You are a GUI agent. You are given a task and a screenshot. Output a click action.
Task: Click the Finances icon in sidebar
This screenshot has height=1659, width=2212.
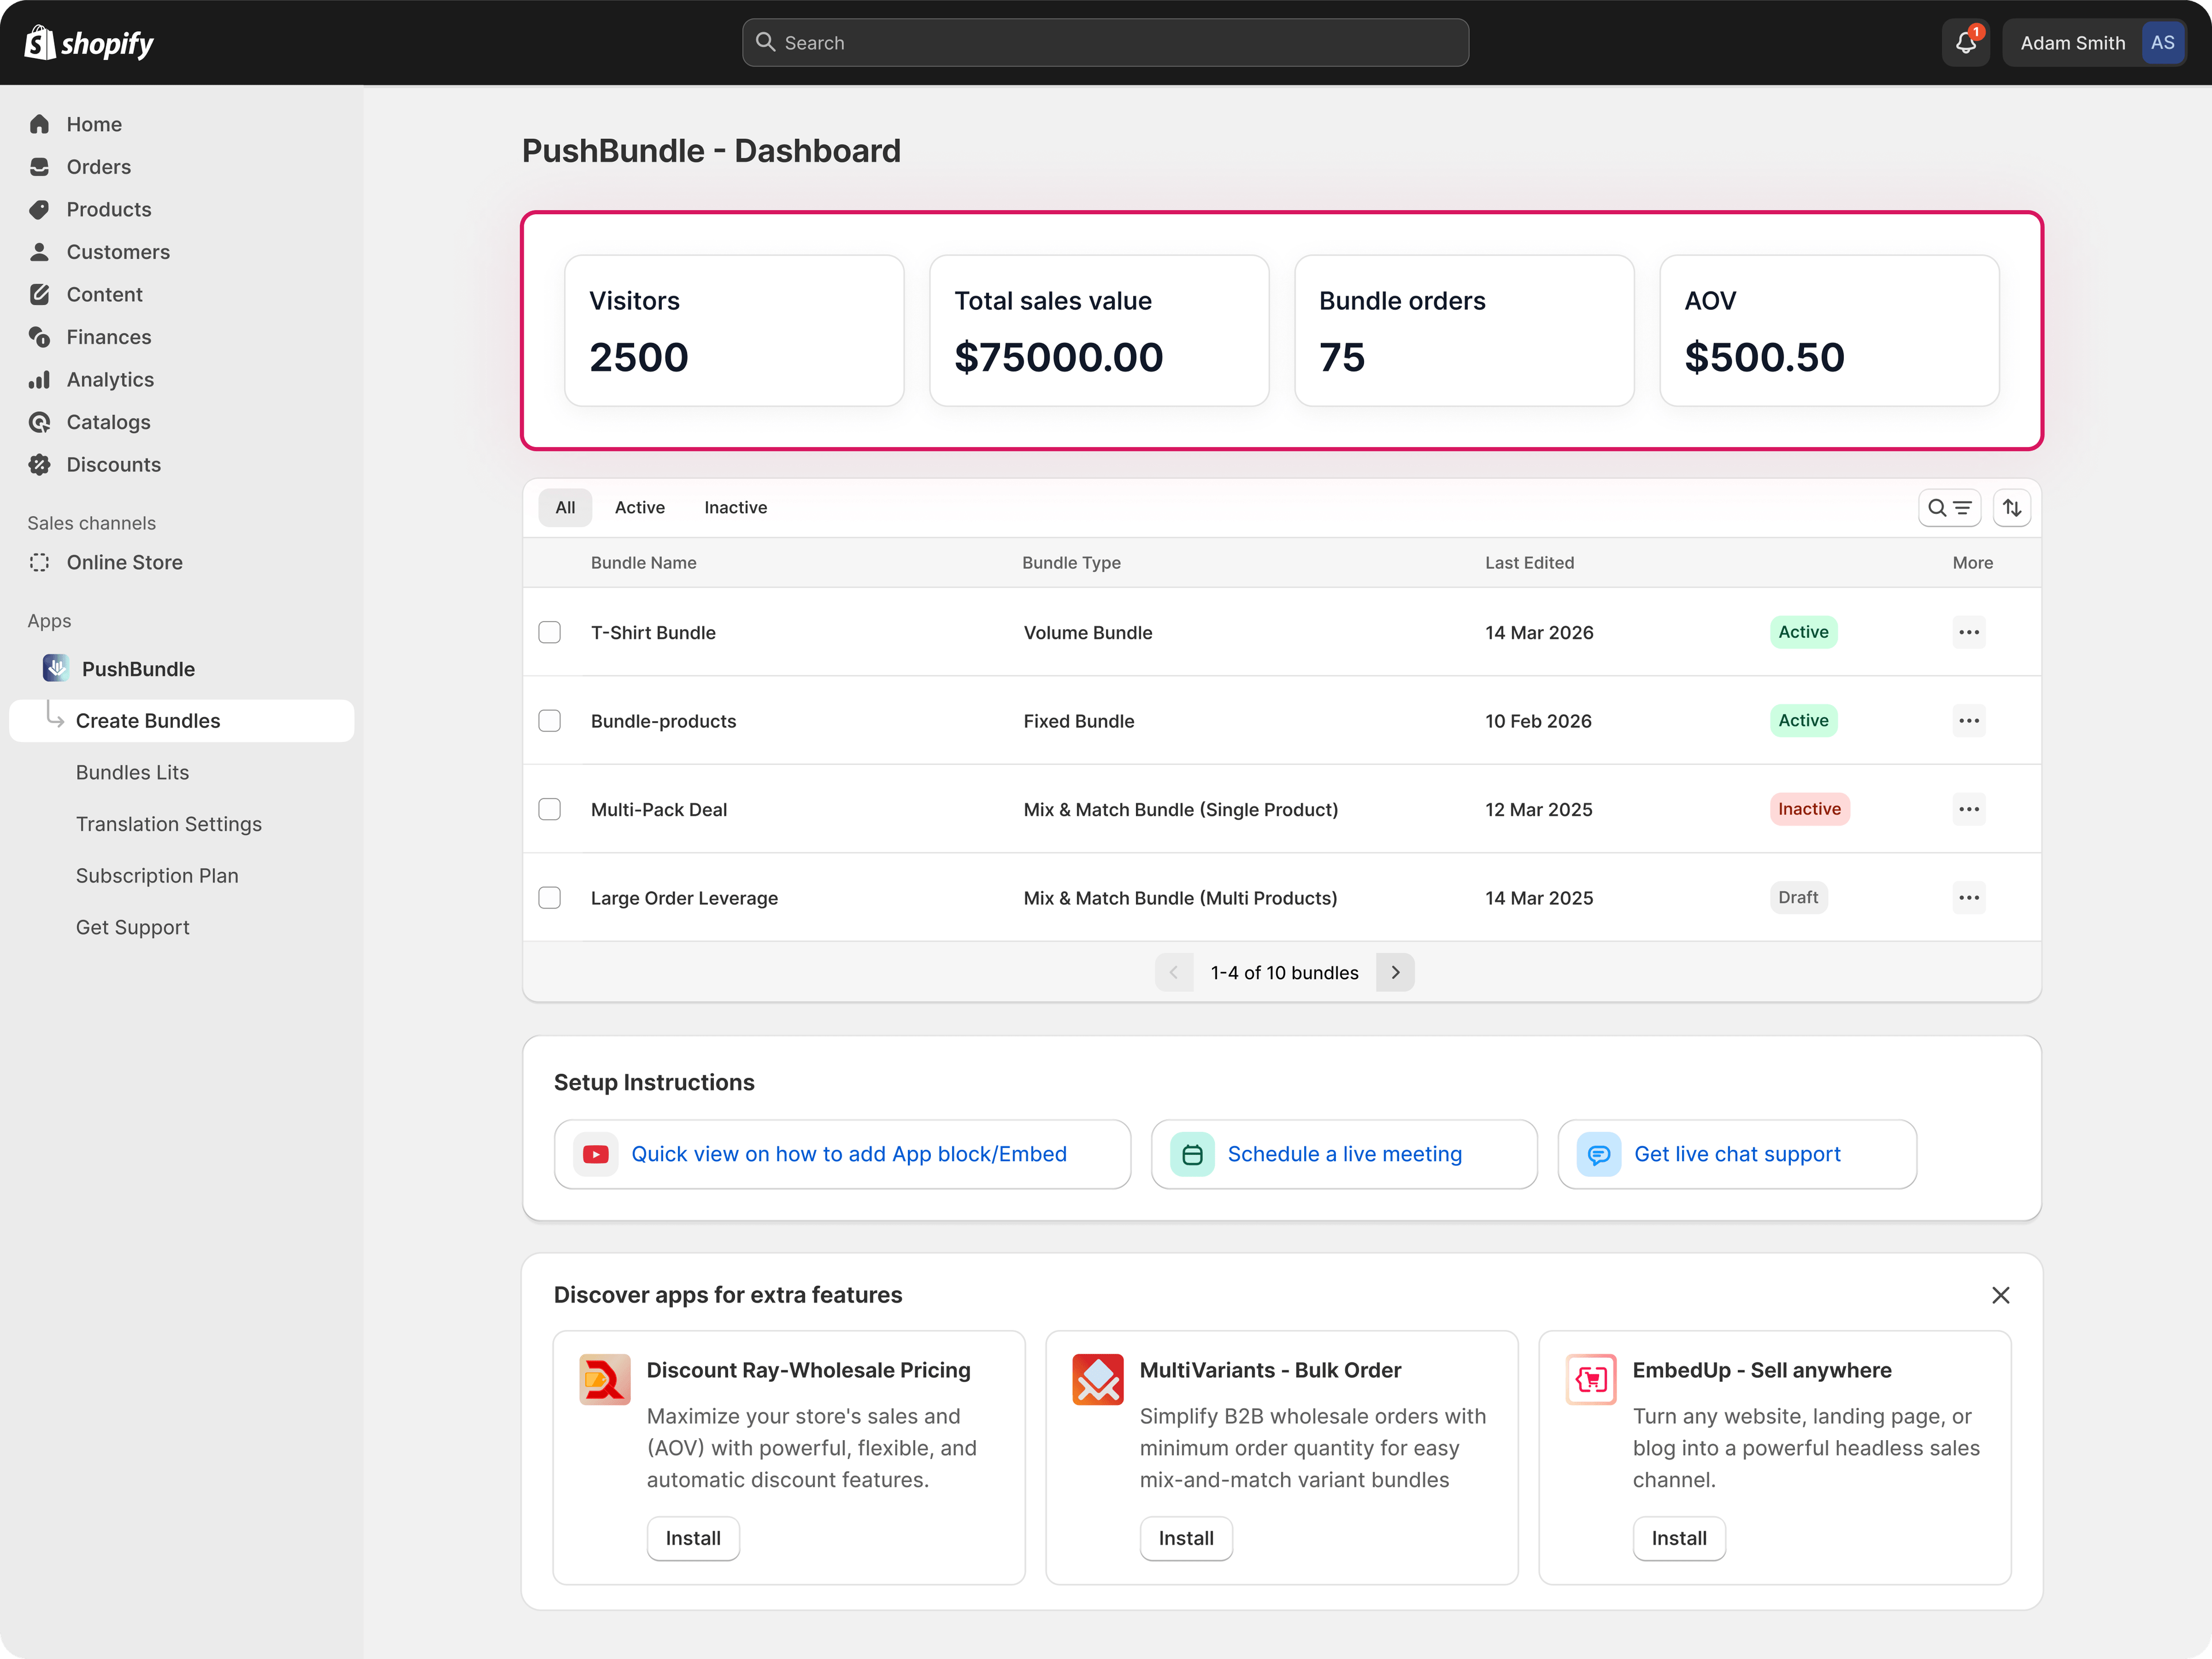(x=40, y=337)
